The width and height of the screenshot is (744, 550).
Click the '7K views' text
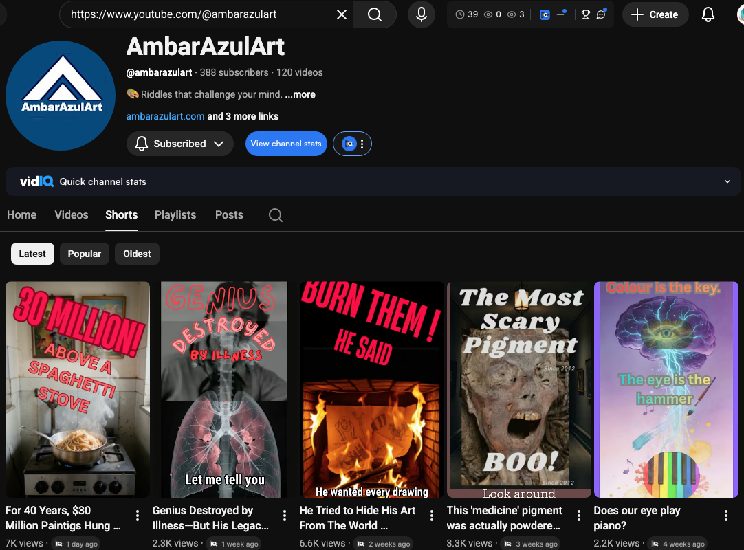coord(24,543)
